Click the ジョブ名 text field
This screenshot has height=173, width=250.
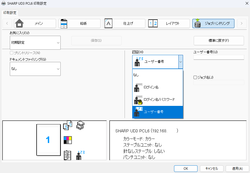pyautogui.click(x=219, y=82)
